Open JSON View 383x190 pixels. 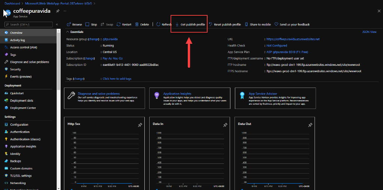pos(370,32)
